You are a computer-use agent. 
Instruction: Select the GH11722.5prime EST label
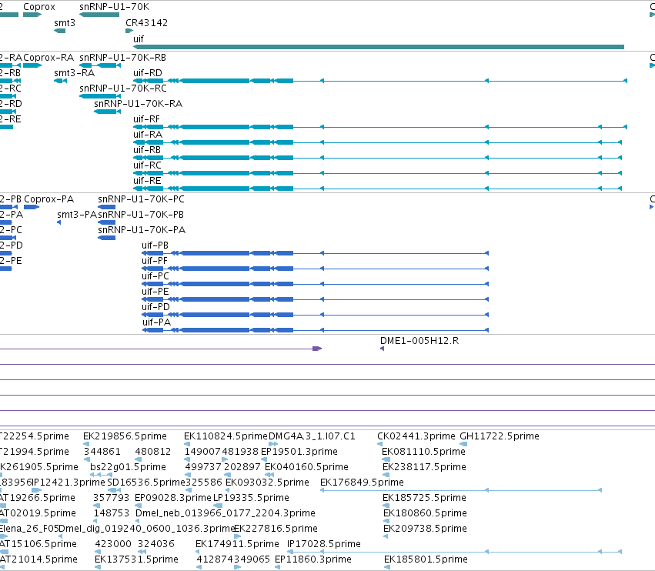[500, 436]
